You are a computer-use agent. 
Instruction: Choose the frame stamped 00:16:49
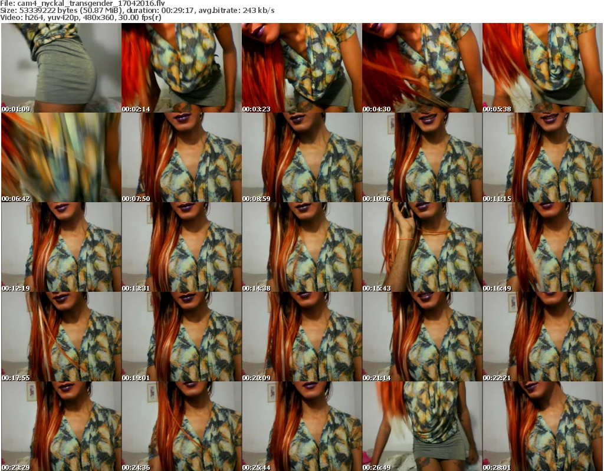click(543, 247)
